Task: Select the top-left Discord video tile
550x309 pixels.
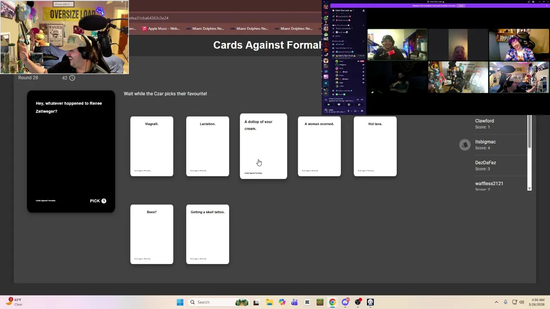Action: 397,45
